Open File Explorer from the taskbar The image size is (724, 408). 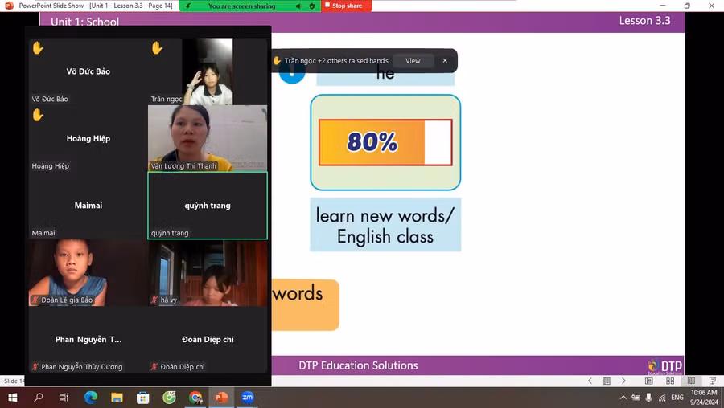[x=117, y=398]
